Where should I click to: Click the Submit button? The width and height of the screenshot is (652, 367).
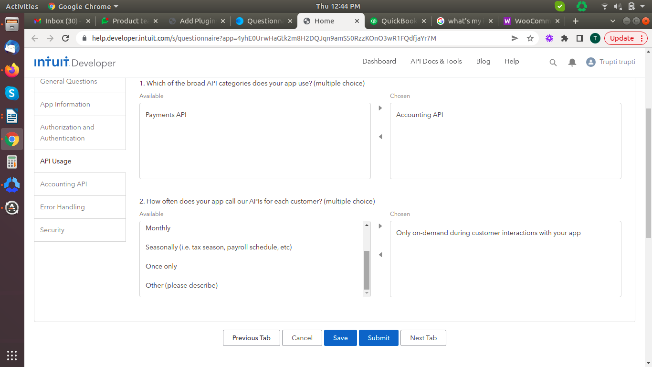(x=379, y=338)
